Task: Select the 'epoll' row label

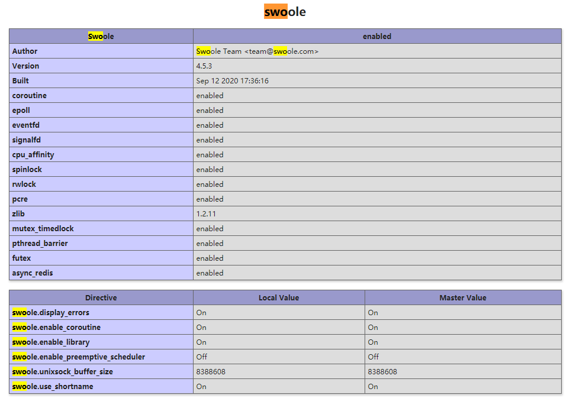Action: 21,111
